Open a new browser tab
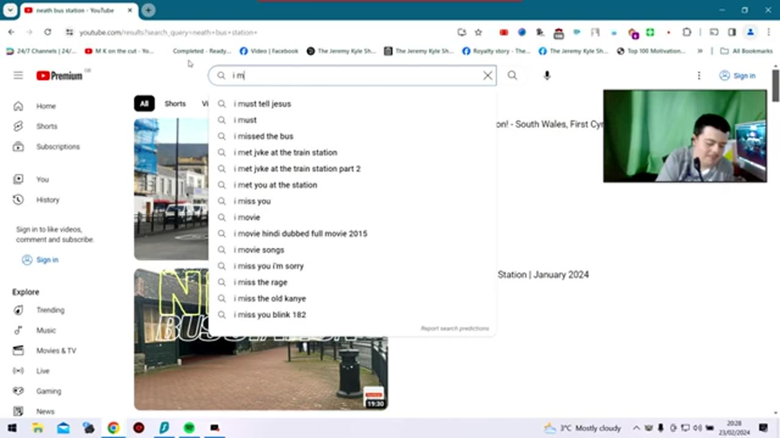The height and width of the screenshot is (438, 780). 148,10
